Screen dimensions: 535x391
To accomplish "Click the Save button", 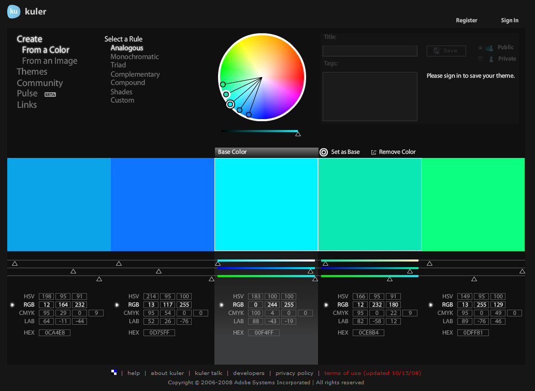I will tap(446, 51).
